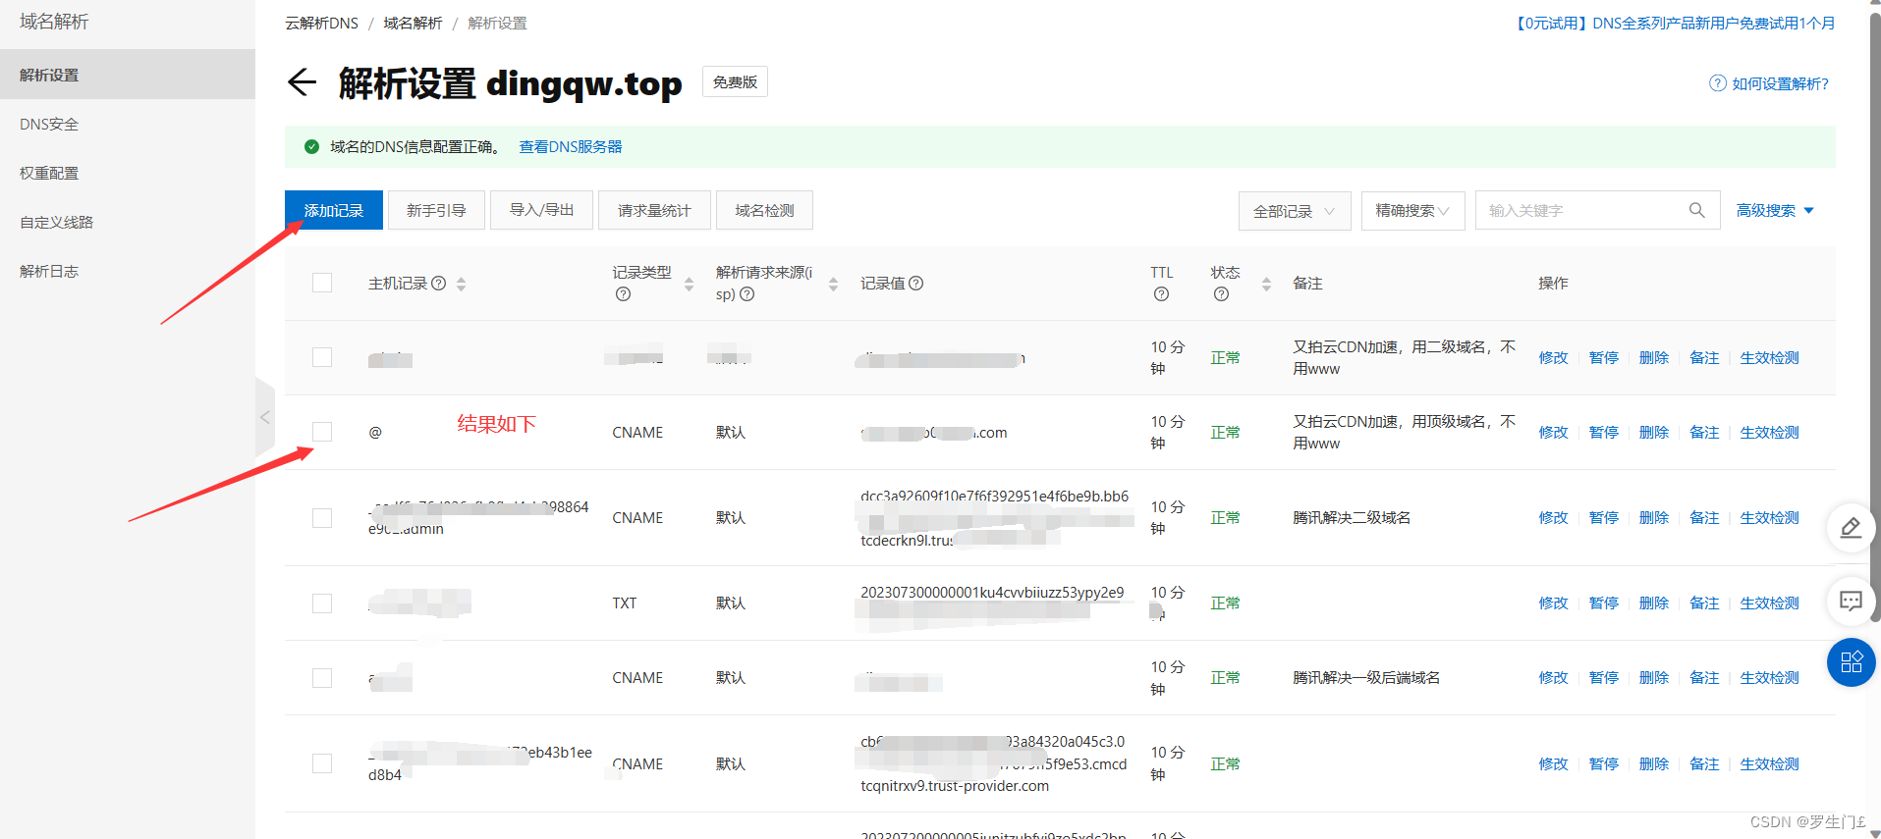Click 生效检测 for 腾讯解决一级后端域名 record
Viewport: 1881px width, 839px height.
[1769, 677]
